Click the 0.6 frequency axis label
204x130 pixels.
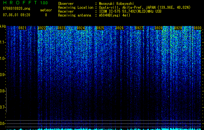click(x=3, y=123)
